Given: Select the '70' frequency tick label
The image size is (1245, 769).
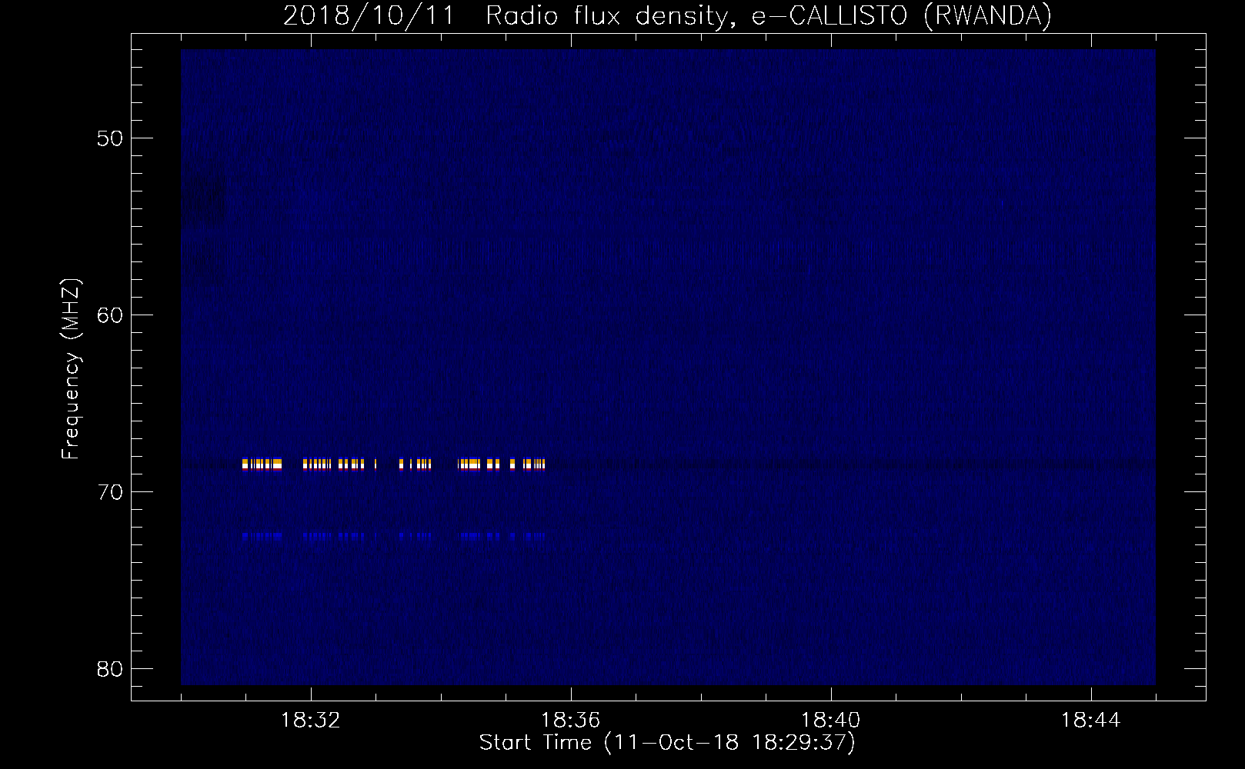Looking at the screenshot, I should point(110,492).
